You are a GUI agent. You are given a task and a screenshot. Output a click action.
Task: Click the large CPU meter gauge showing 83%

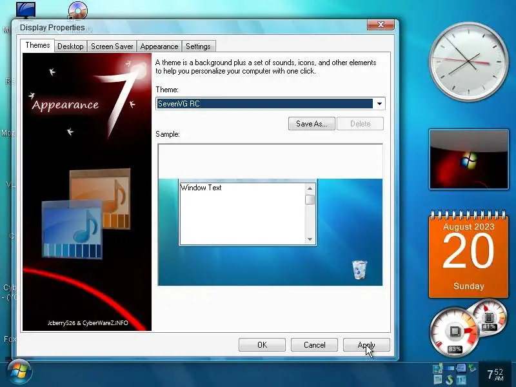(454, 332)
